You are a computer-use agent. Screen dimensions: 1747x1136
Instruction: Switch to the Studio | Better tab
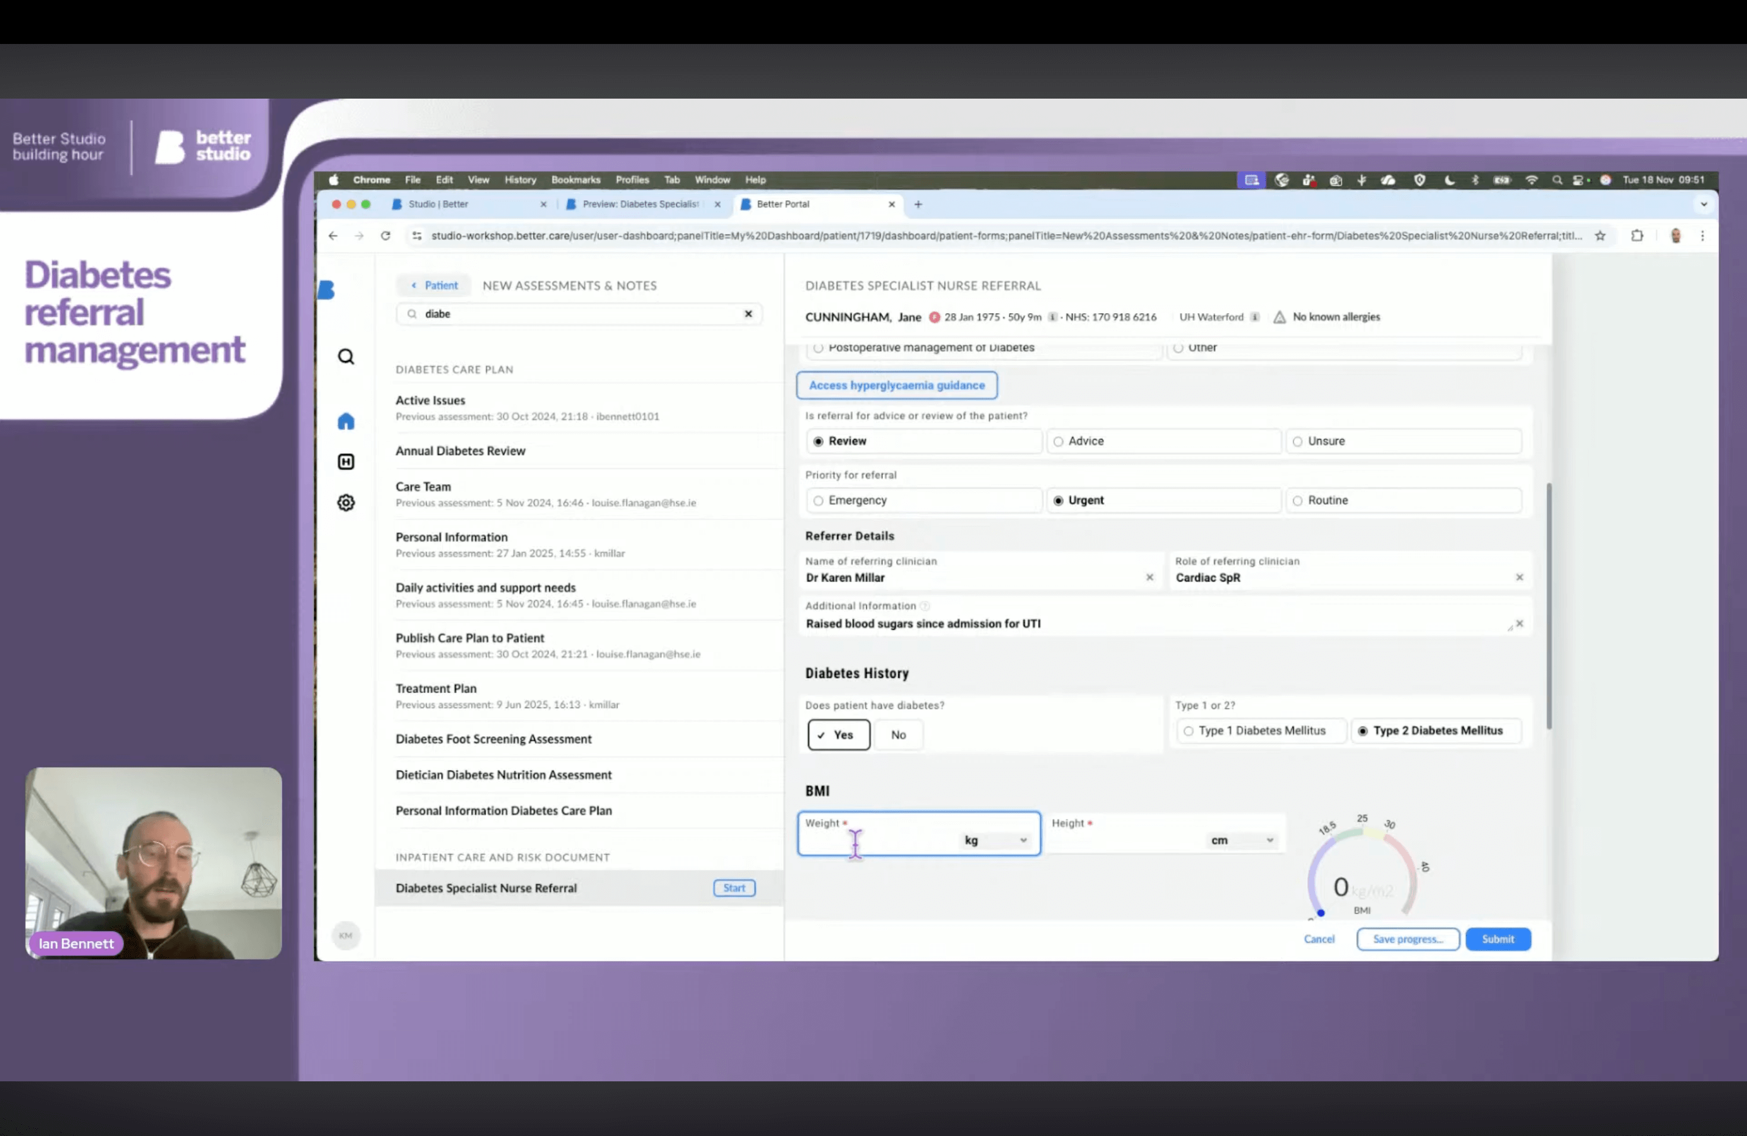pyautogui.click(x=438, y=205)
